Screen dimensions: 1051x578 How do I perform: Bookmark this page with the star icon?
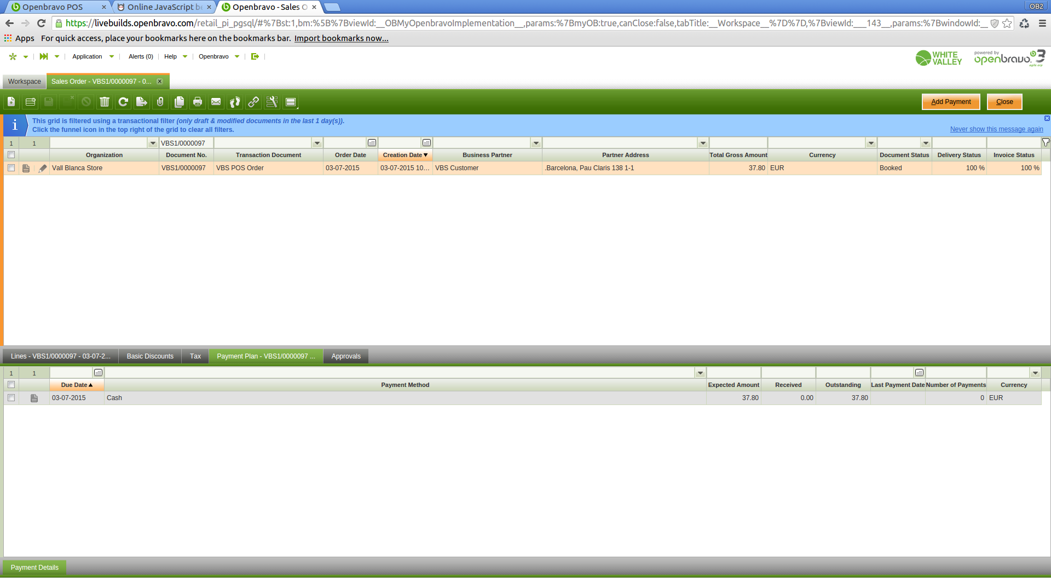[x=1007, y=23]
